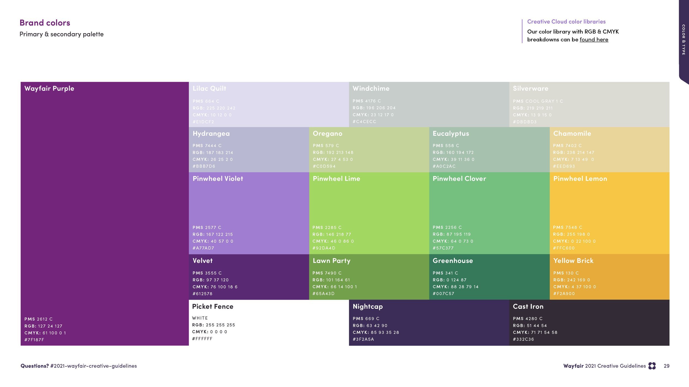Viewport: 689px width, 387px height.
Task: Click the hex code #7F187F
Action: tap(34, 340)
